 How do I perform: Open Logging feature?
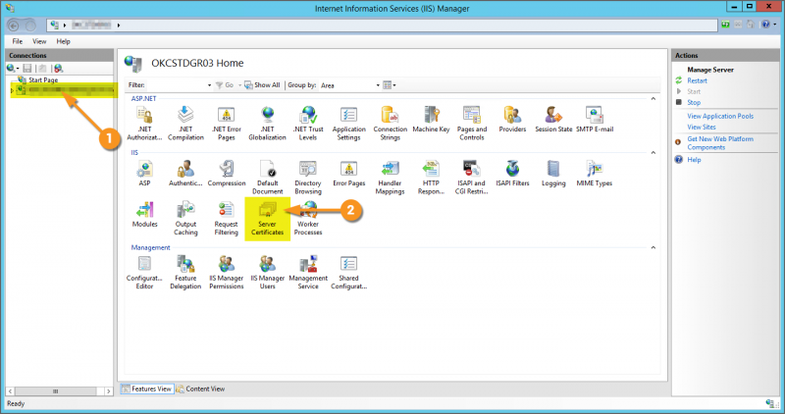[x=553, y=174]
